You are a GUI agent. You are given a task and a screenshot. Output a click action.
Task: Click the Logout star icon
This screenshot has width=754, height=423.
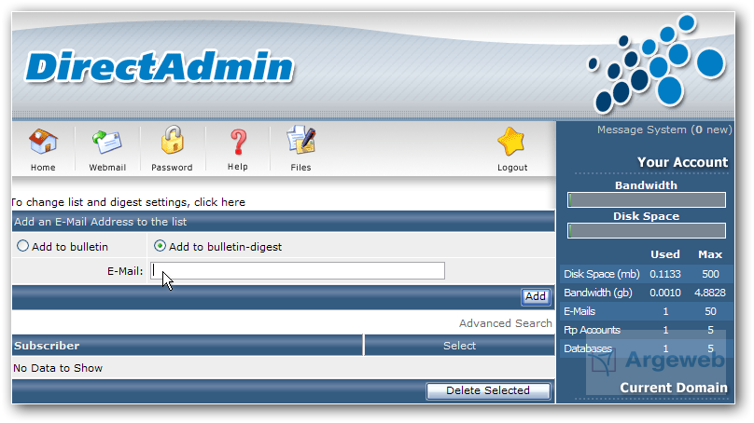click(511, 142)
